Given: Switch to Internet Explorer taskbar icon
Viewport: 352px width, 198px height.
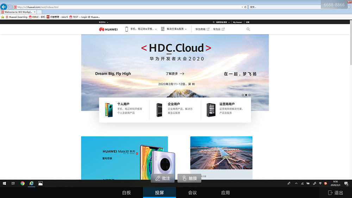Looking at the screenshot, I should [31, 184].
